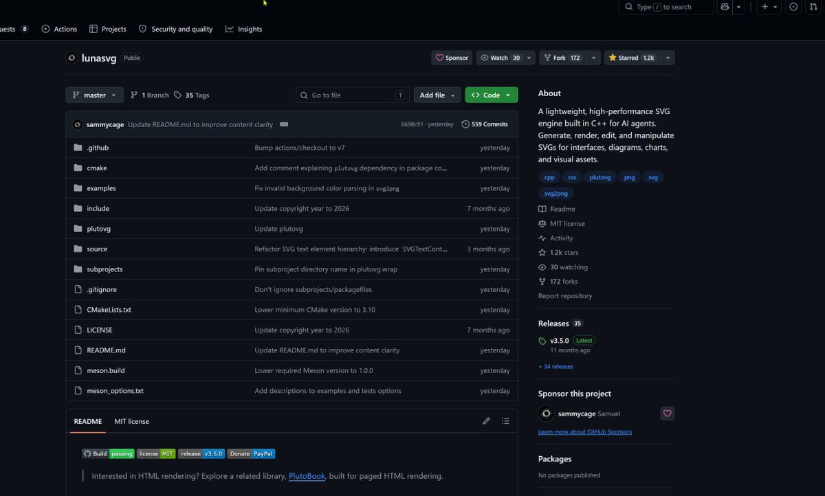Select the svg2png topic tag

[x=556, y=194]
